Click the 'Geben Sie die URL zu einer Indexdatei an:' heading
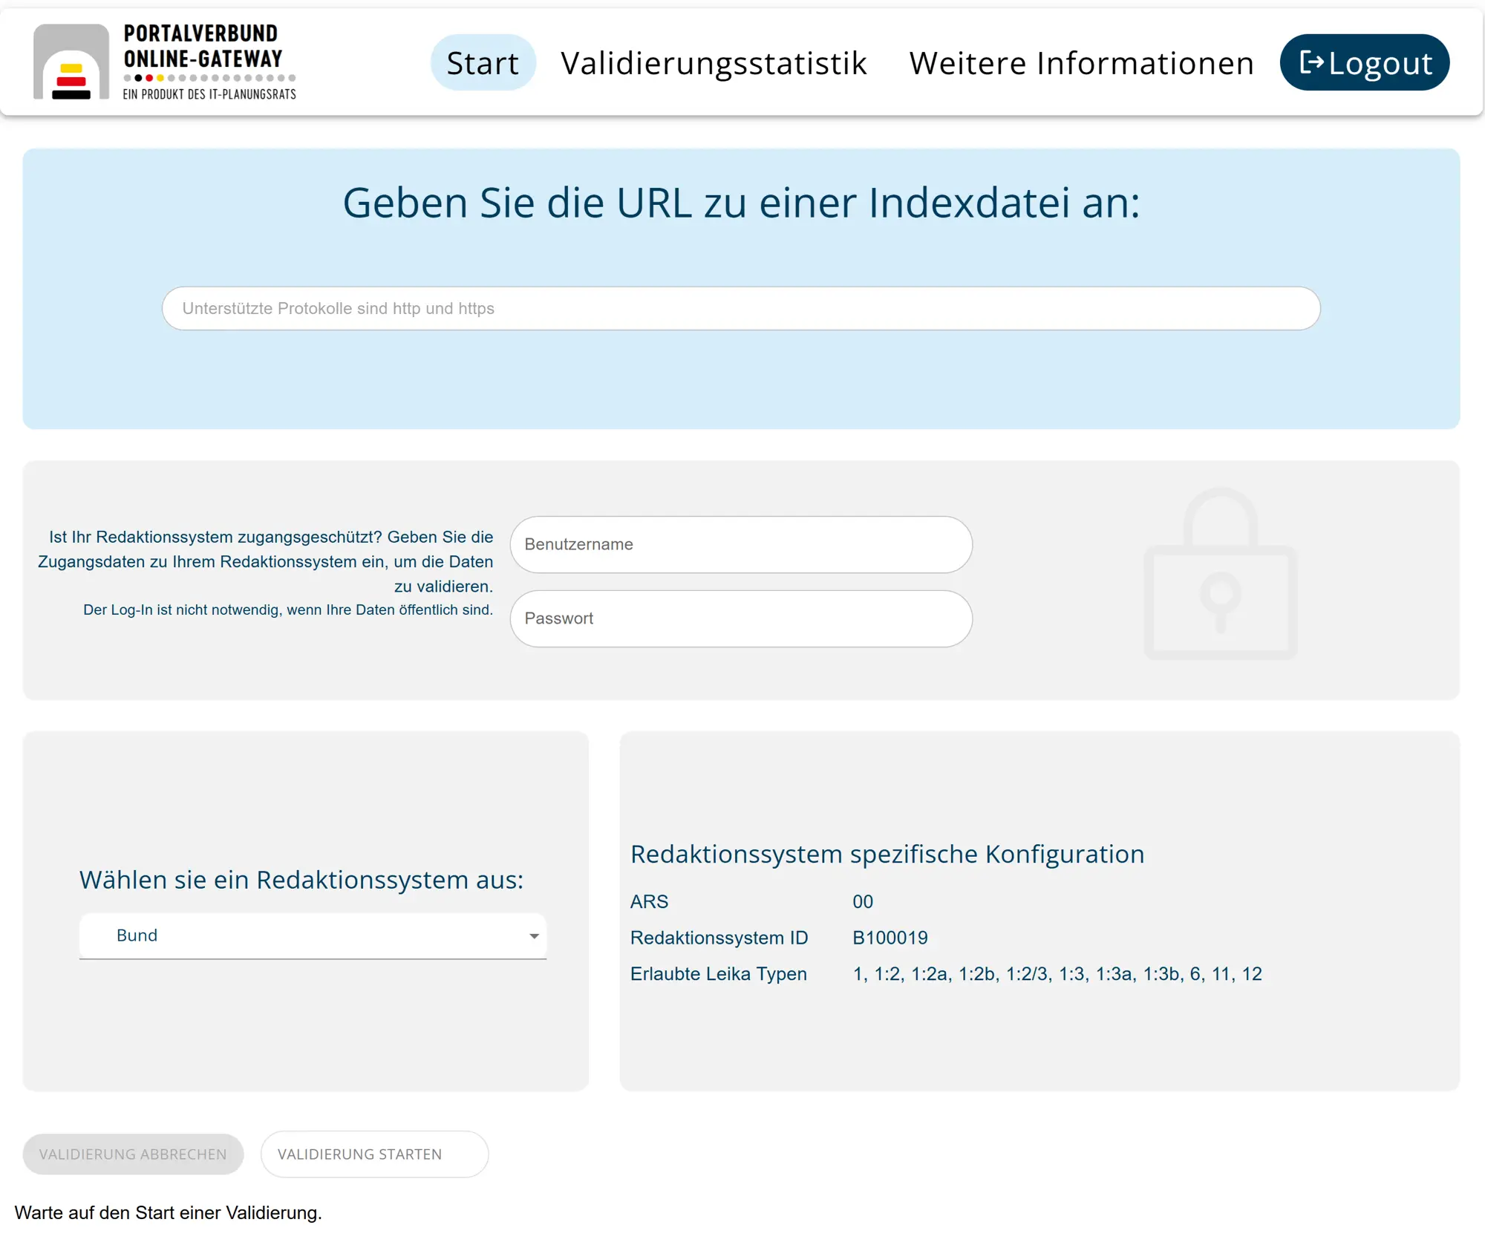The height and width of the screenshot is (1251, 1485). [741, 203]
